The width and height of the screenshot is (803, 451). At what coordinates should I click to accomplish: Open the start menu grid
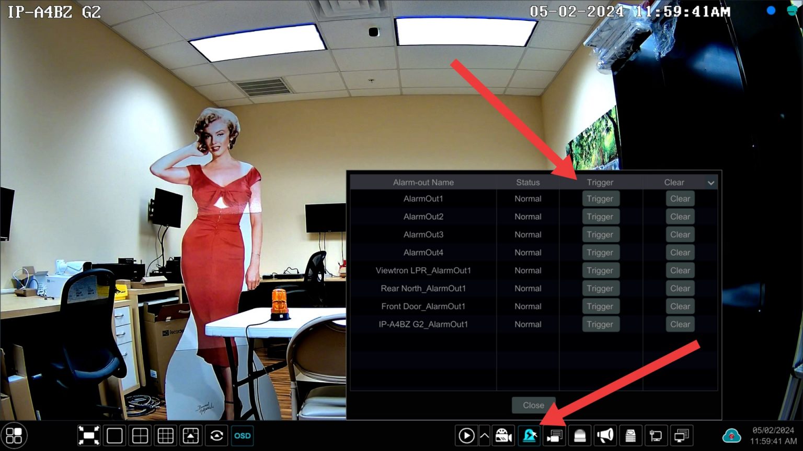[14, 435]
